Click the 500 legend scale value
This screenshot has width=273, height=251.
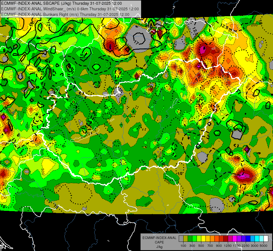[201, 246]
